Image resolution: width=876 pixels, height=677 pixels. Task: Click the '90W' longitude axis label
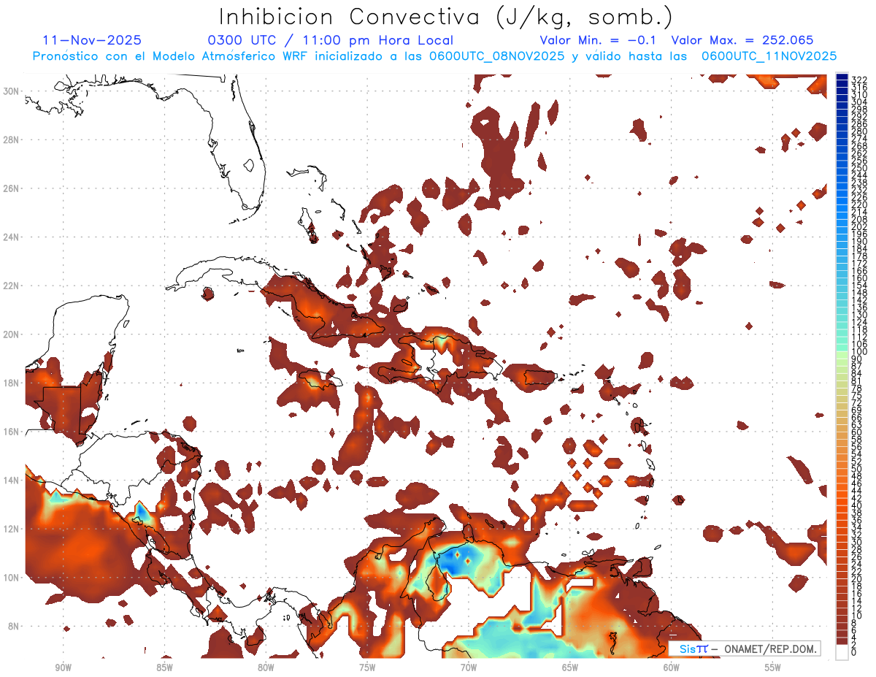(x=63, y=667)
